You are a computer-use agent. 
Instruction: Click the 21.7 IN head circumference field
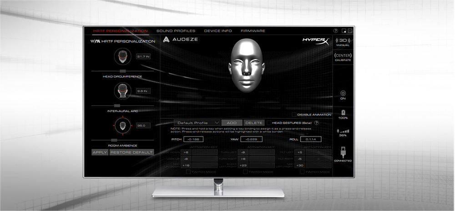(143, 56)
